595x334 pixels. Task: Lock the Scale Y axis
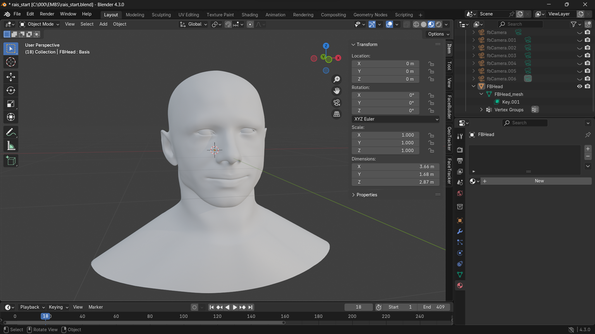point(431,143)
